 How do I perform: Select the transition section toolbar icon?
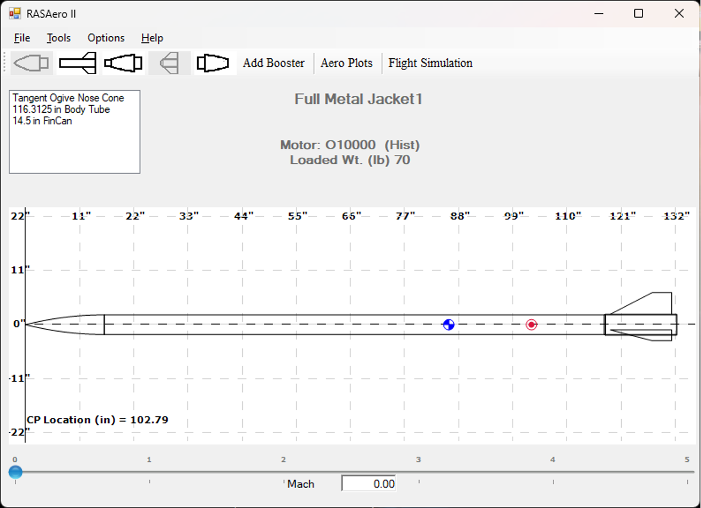123,63
